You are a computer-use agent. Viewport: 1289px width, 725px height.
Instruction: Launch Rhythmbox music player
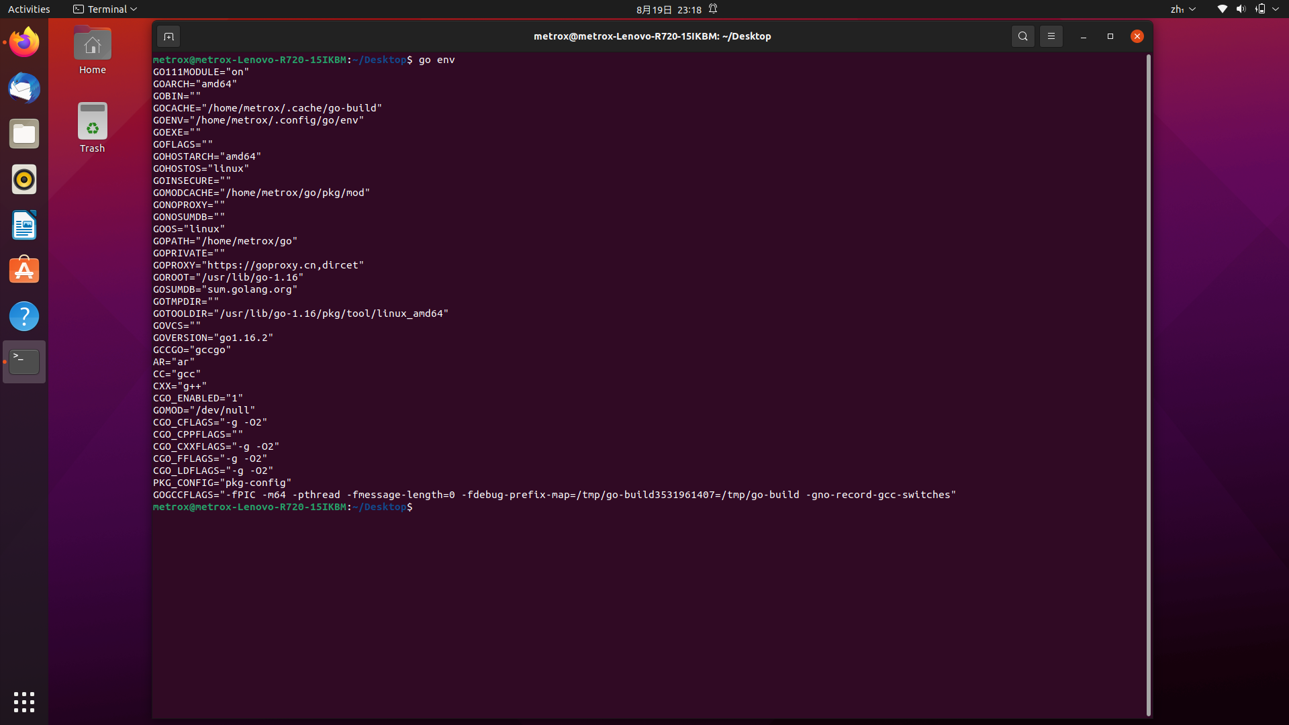[24, 180]
